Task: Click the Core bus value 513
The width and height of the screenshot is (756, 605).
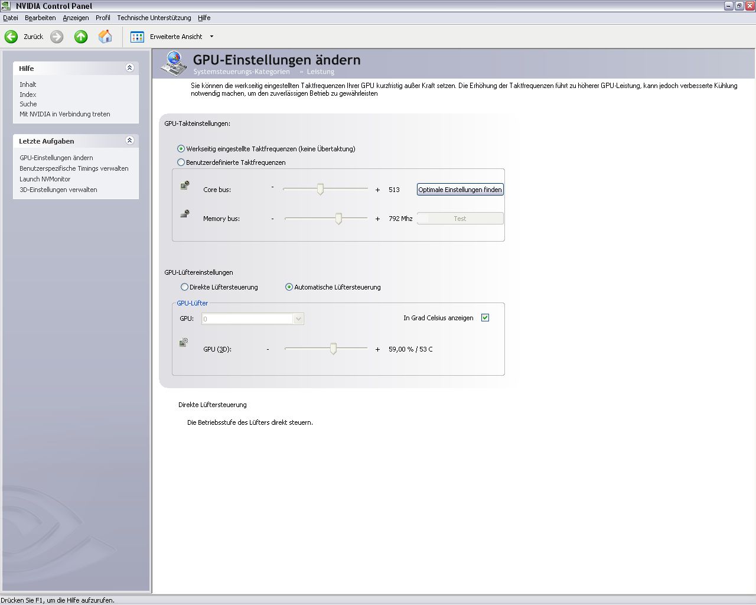Action: pos(394,190)
